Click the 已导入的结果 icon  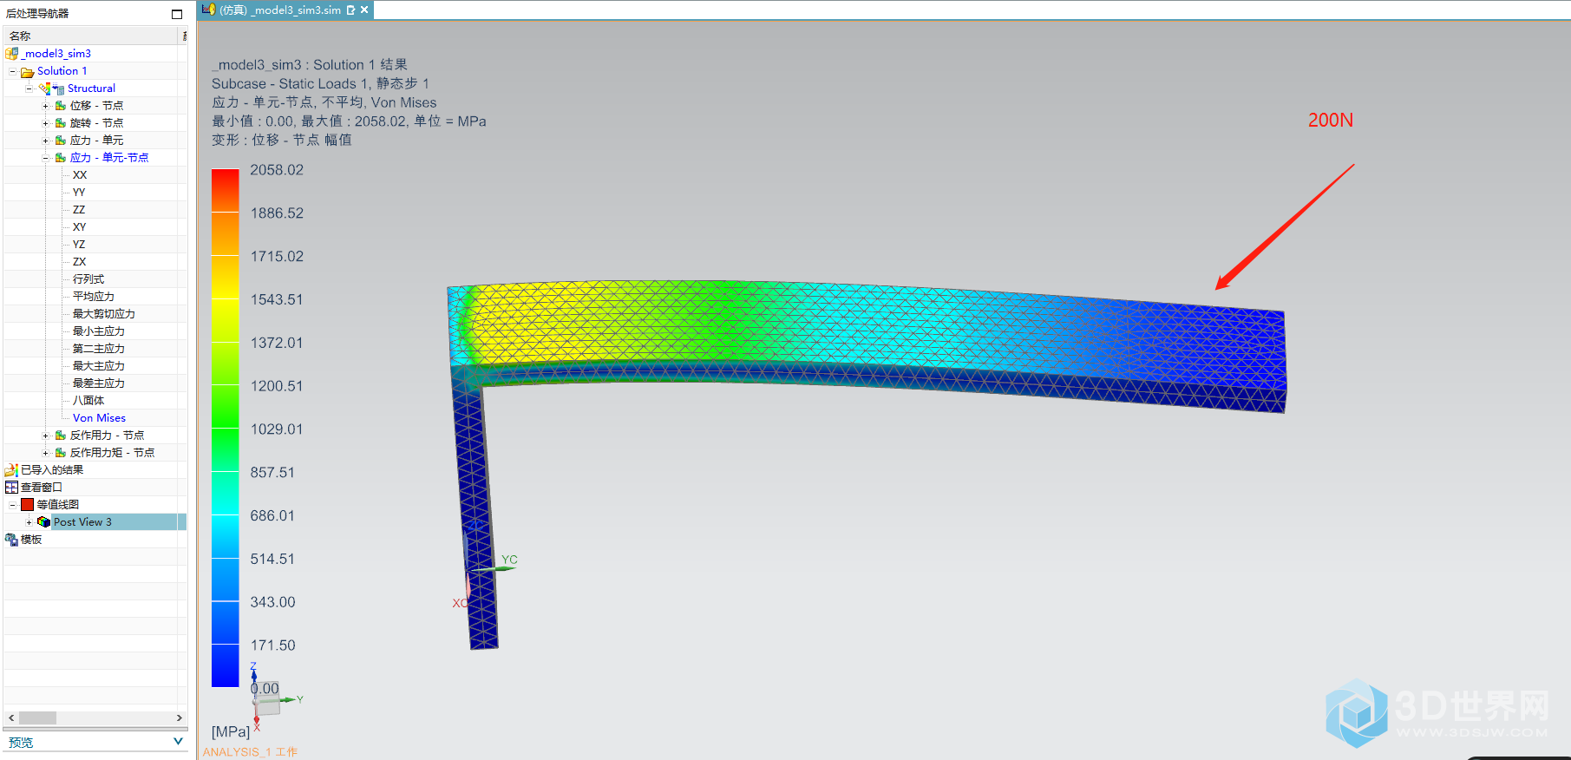(11, 470)
